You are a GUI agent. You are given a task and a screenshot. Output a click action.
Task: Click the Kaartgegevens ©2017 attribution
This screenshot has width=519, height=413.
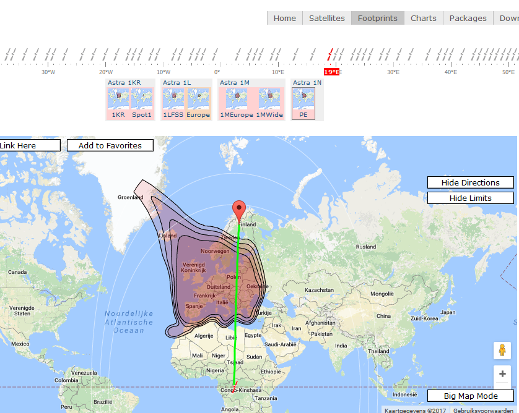pyautogui.click(x=415, y=411)
